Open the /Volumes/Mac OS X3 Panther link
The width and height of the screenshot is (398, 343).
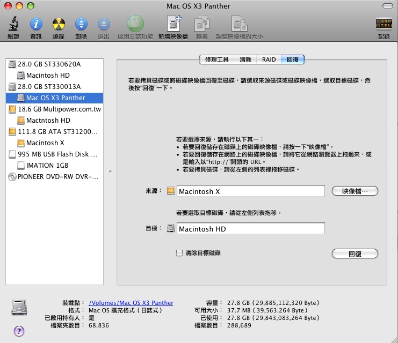131,303
